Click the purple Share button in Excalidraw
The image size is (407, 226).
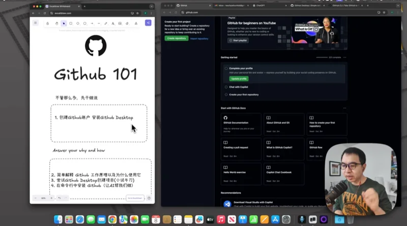click(x=148, y=23)
